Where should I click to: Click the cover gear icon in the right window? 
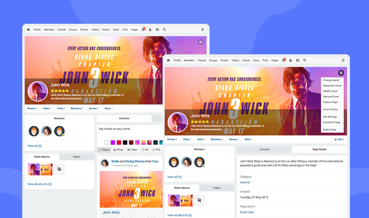pyautogui.click(x=341, y=73)
